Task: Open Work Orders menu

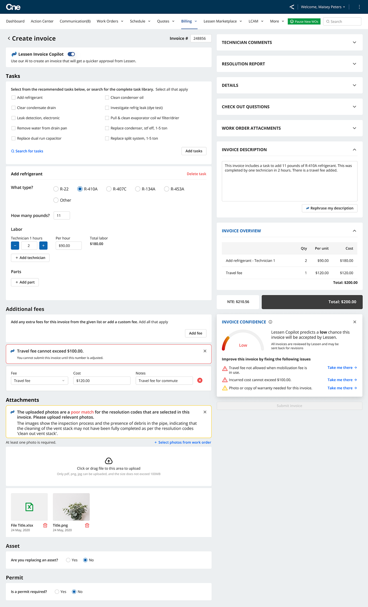Action: [110, 21]
